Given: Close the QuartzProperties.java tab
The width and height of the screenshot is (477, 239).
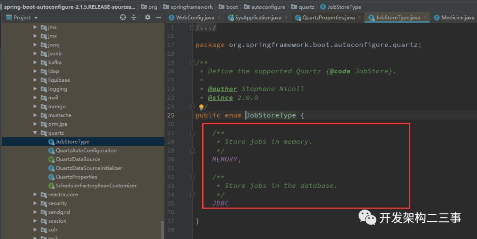Looking at the screenshot, I should [x=360, y=18].
